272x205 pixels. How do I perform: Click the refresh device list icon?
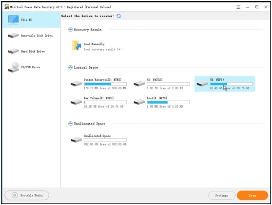coord(118,16)
